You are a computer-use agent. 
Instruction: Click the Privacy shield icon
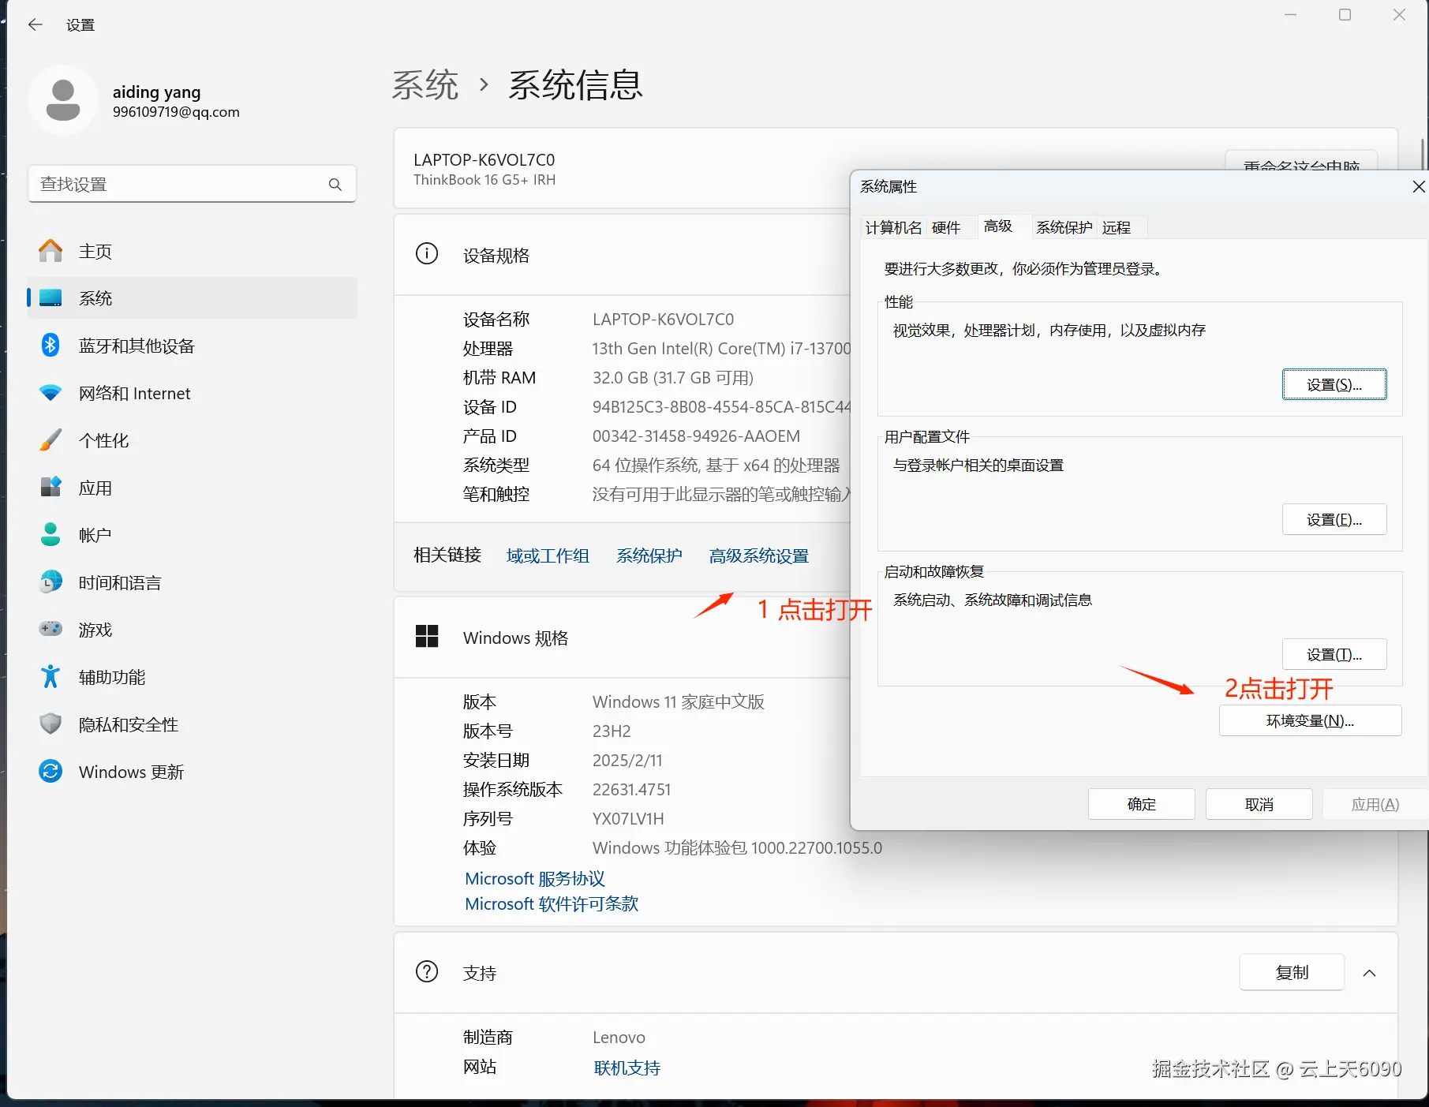pyautogui.click(x=51, y=724)
